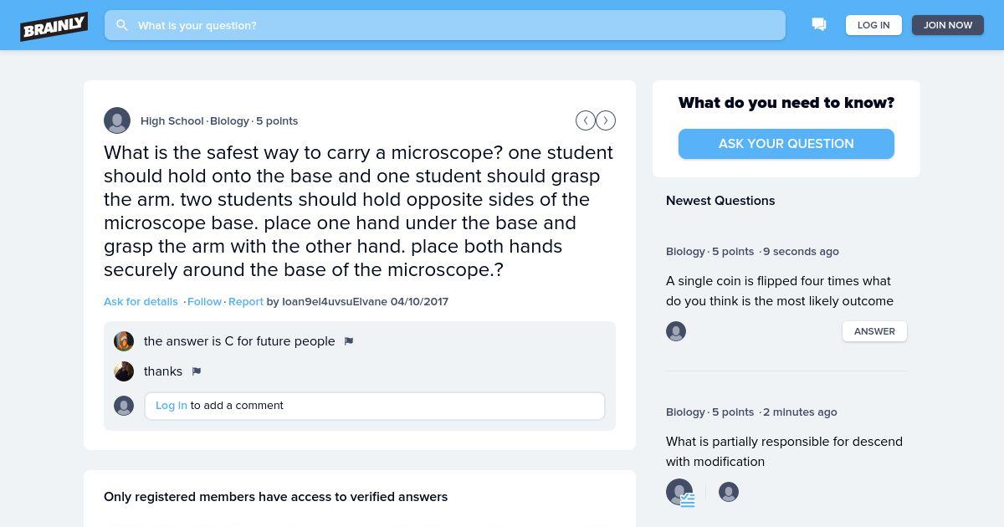
Task: Click the Brainly logo
Action: click(x=54, y=26)
